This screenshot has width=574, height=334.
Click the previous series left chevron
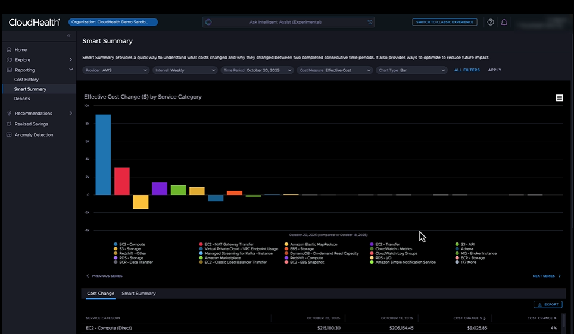click(88, 276)
